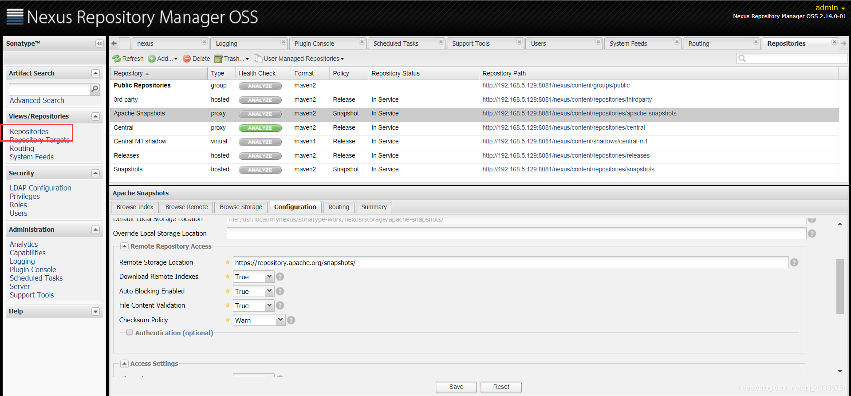This screenshot has width=851, height=396.
Task: Click the tab strip right arrow
Action: click(x=844, y=44)
